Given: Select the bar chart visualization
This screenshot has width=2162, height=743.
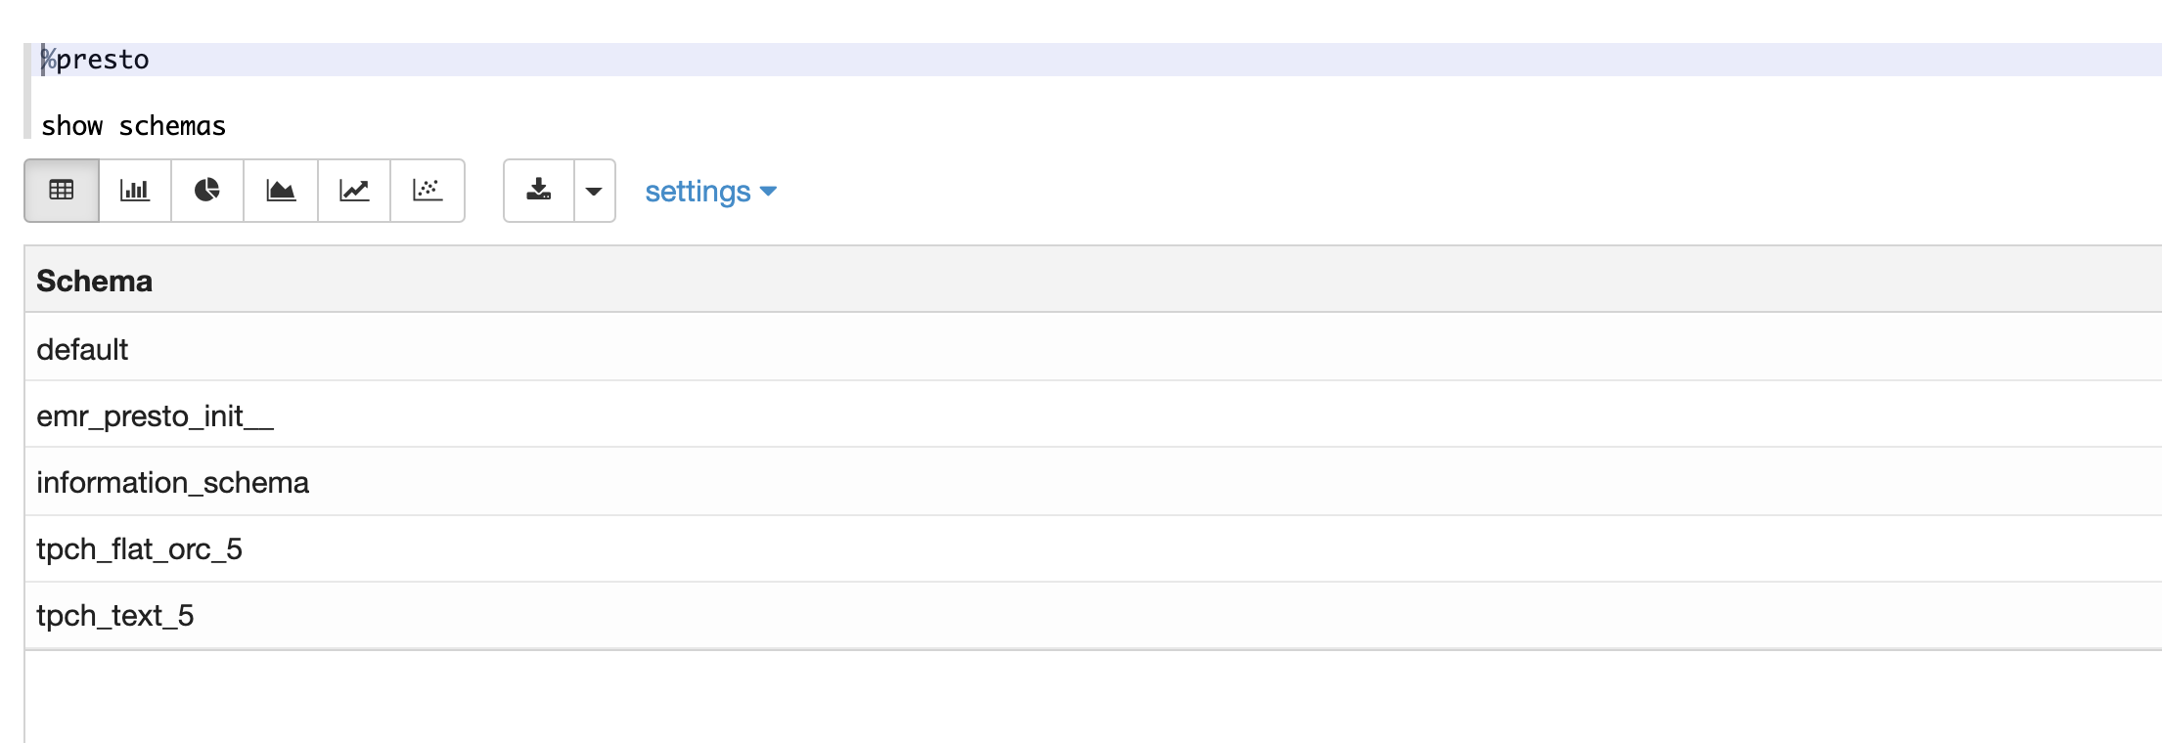Looking at the screenshot, I should click(135, 191).
